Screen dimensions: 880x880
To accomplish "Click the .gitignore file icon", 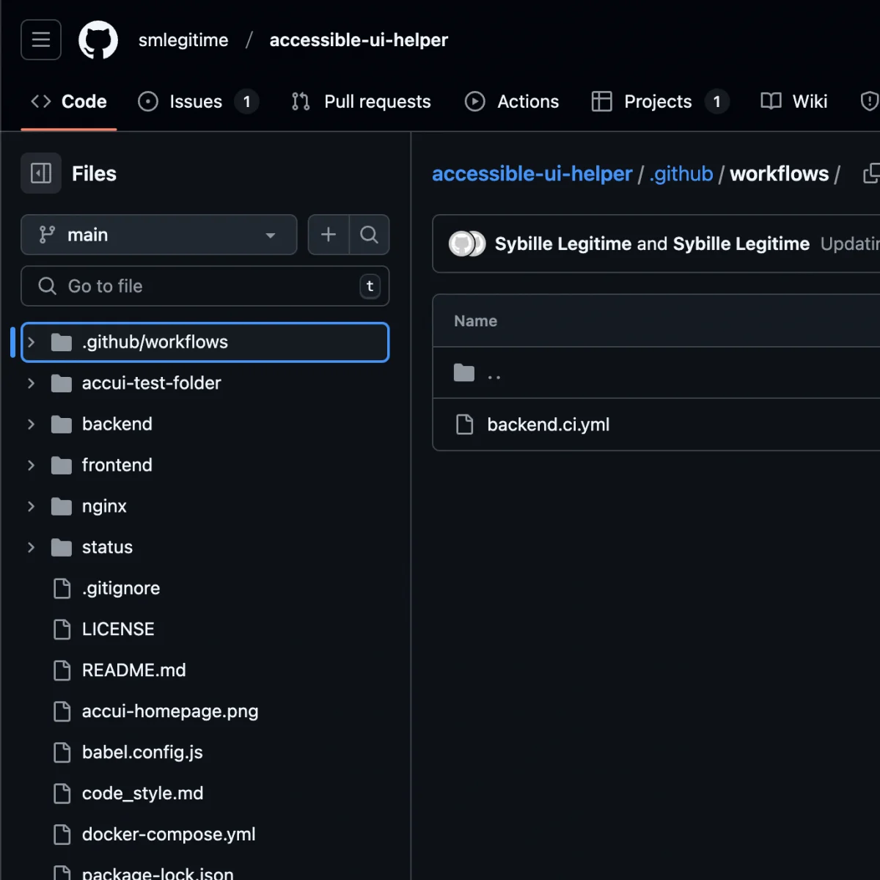I will [x=62, y=588].
